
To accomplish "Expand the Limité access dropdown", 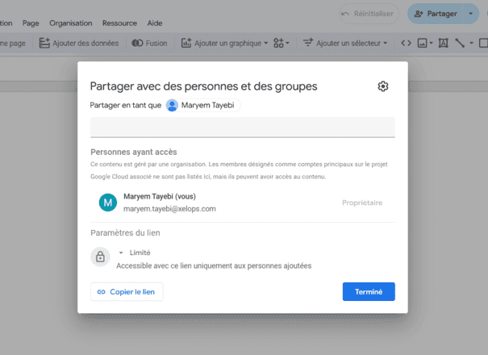I will [121, 253].
